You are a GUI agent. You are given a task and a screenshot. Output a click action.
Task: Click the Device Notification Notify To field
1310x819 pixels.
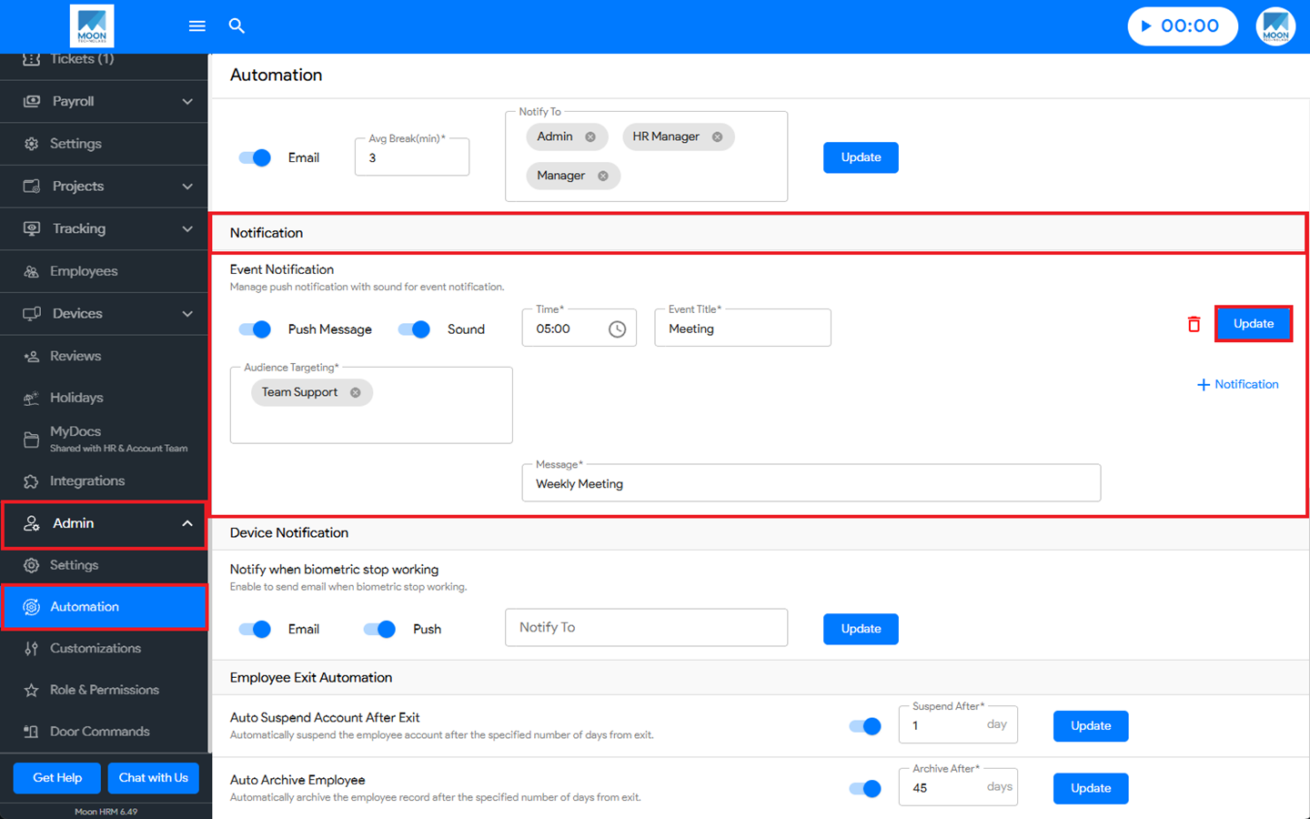(646, 628)
